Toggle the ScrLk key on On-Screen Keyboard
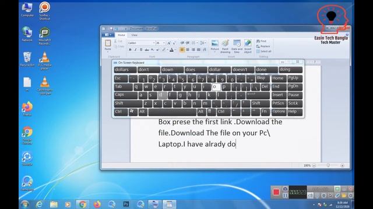 pos(295,103)
